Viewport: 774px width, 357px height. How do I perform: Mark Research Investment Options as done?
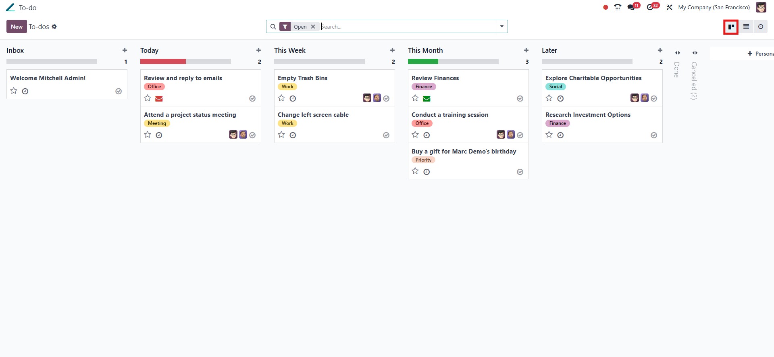654,135
